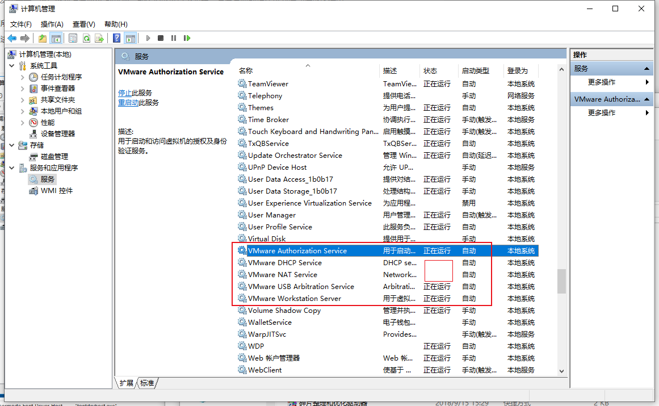Expand the 本地用户和组 node arrow
Viewport: 659px width, 406px height.
pos(23,111)
